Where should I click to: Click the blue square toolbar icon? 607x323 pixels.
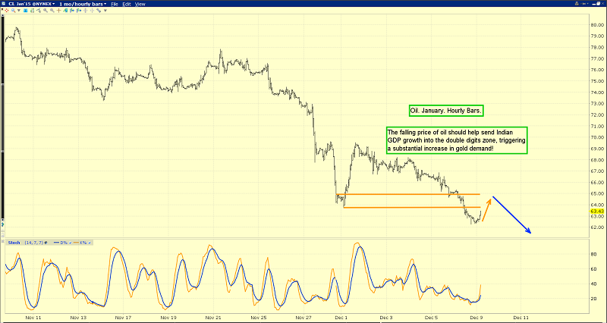click(26, 11)
